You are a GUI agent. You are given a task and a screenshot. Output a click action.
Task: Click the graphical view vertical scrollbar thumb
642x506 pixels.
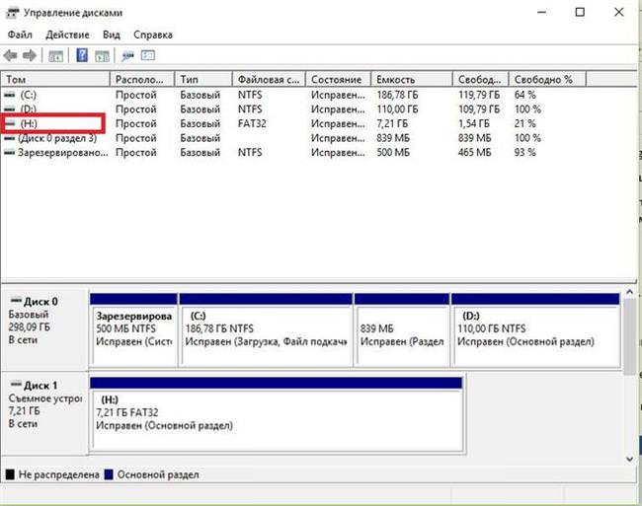(x=630, y=336)
